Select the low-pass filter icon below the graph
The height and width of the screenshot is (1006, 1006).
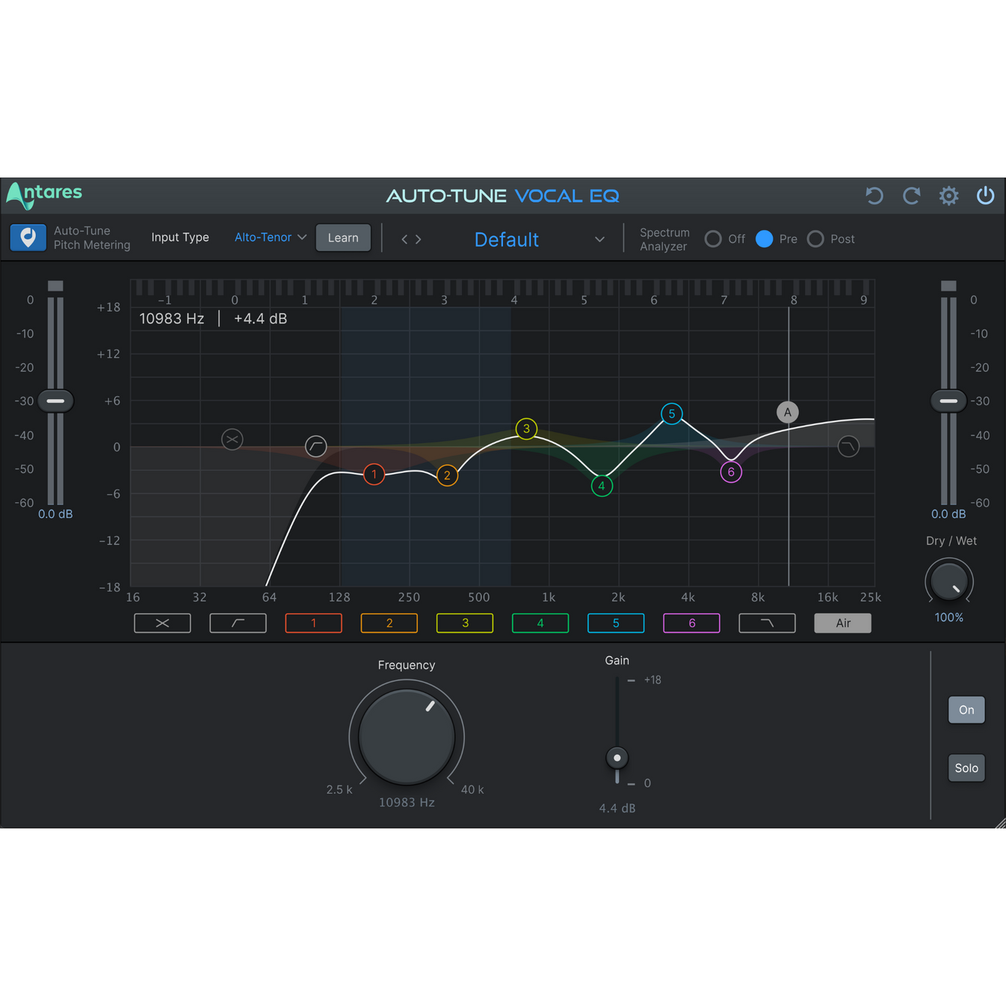[767, 623]
